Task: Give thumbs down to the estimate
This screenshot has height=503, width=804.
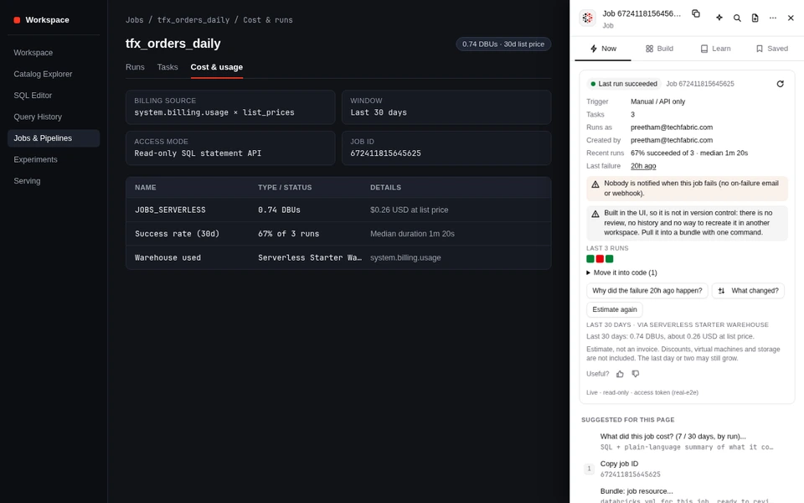Action: point(636,374)
